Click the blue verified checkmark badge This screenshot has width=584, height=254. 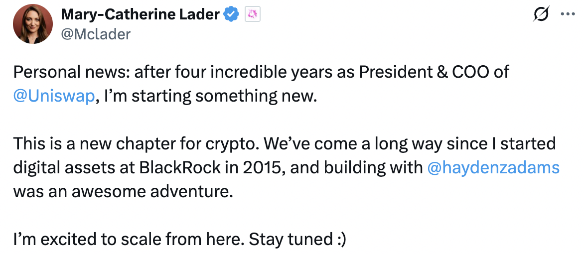231,15
